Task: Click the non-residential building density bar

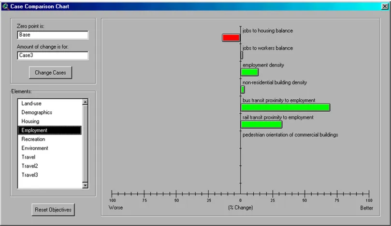Action: click(243, 90)
